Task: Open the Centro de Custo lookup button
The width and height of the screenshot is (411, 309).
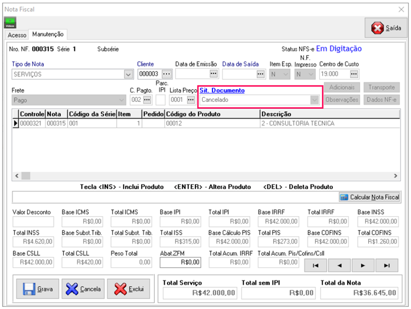Action: (x=354, y=74)
